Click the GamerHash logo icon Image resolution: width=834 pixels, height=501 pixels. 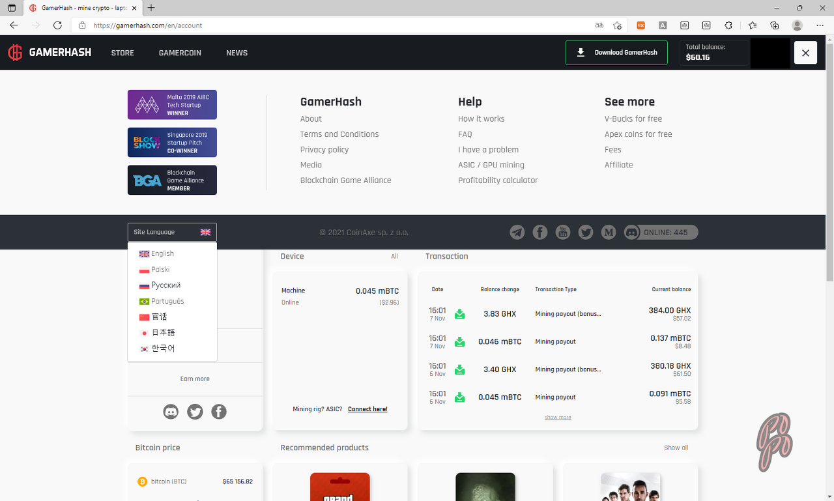tap(15, 53)
